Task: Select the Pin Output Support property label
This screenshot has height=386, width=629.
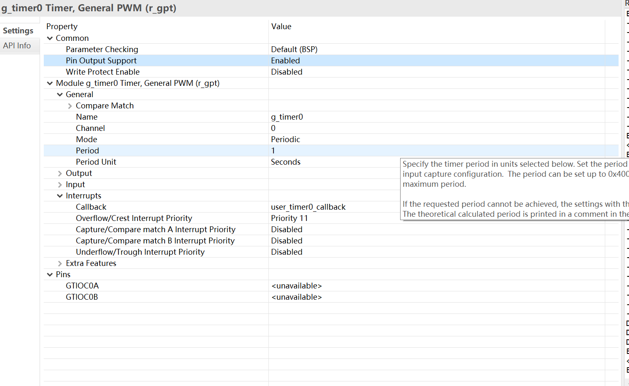Action: 101,60
